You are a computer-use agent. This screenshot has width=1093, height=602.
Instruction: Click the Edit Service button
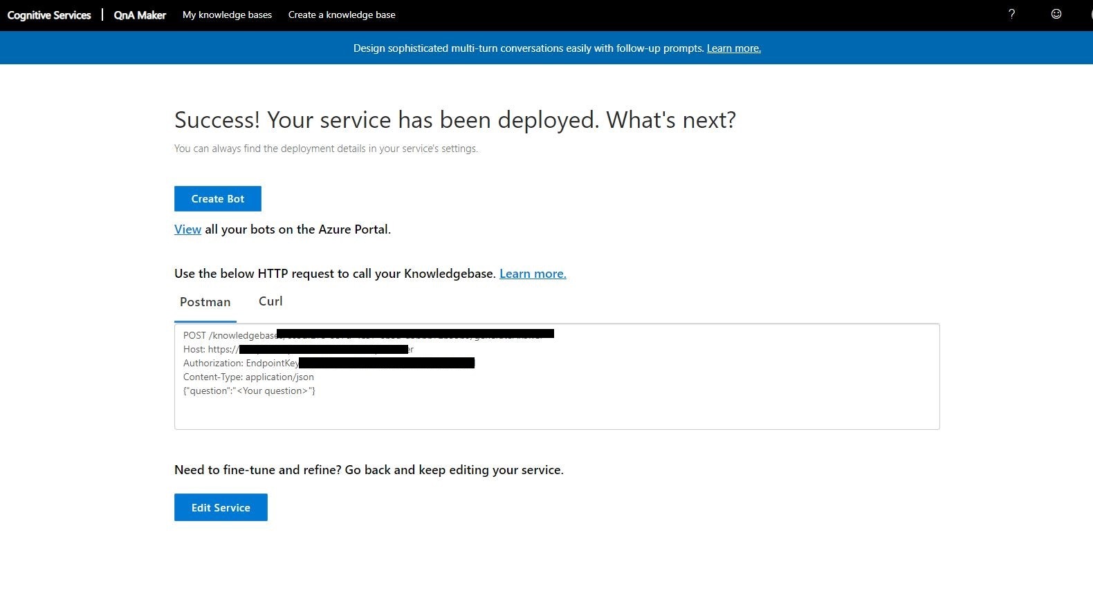click(x=221, y=507)
